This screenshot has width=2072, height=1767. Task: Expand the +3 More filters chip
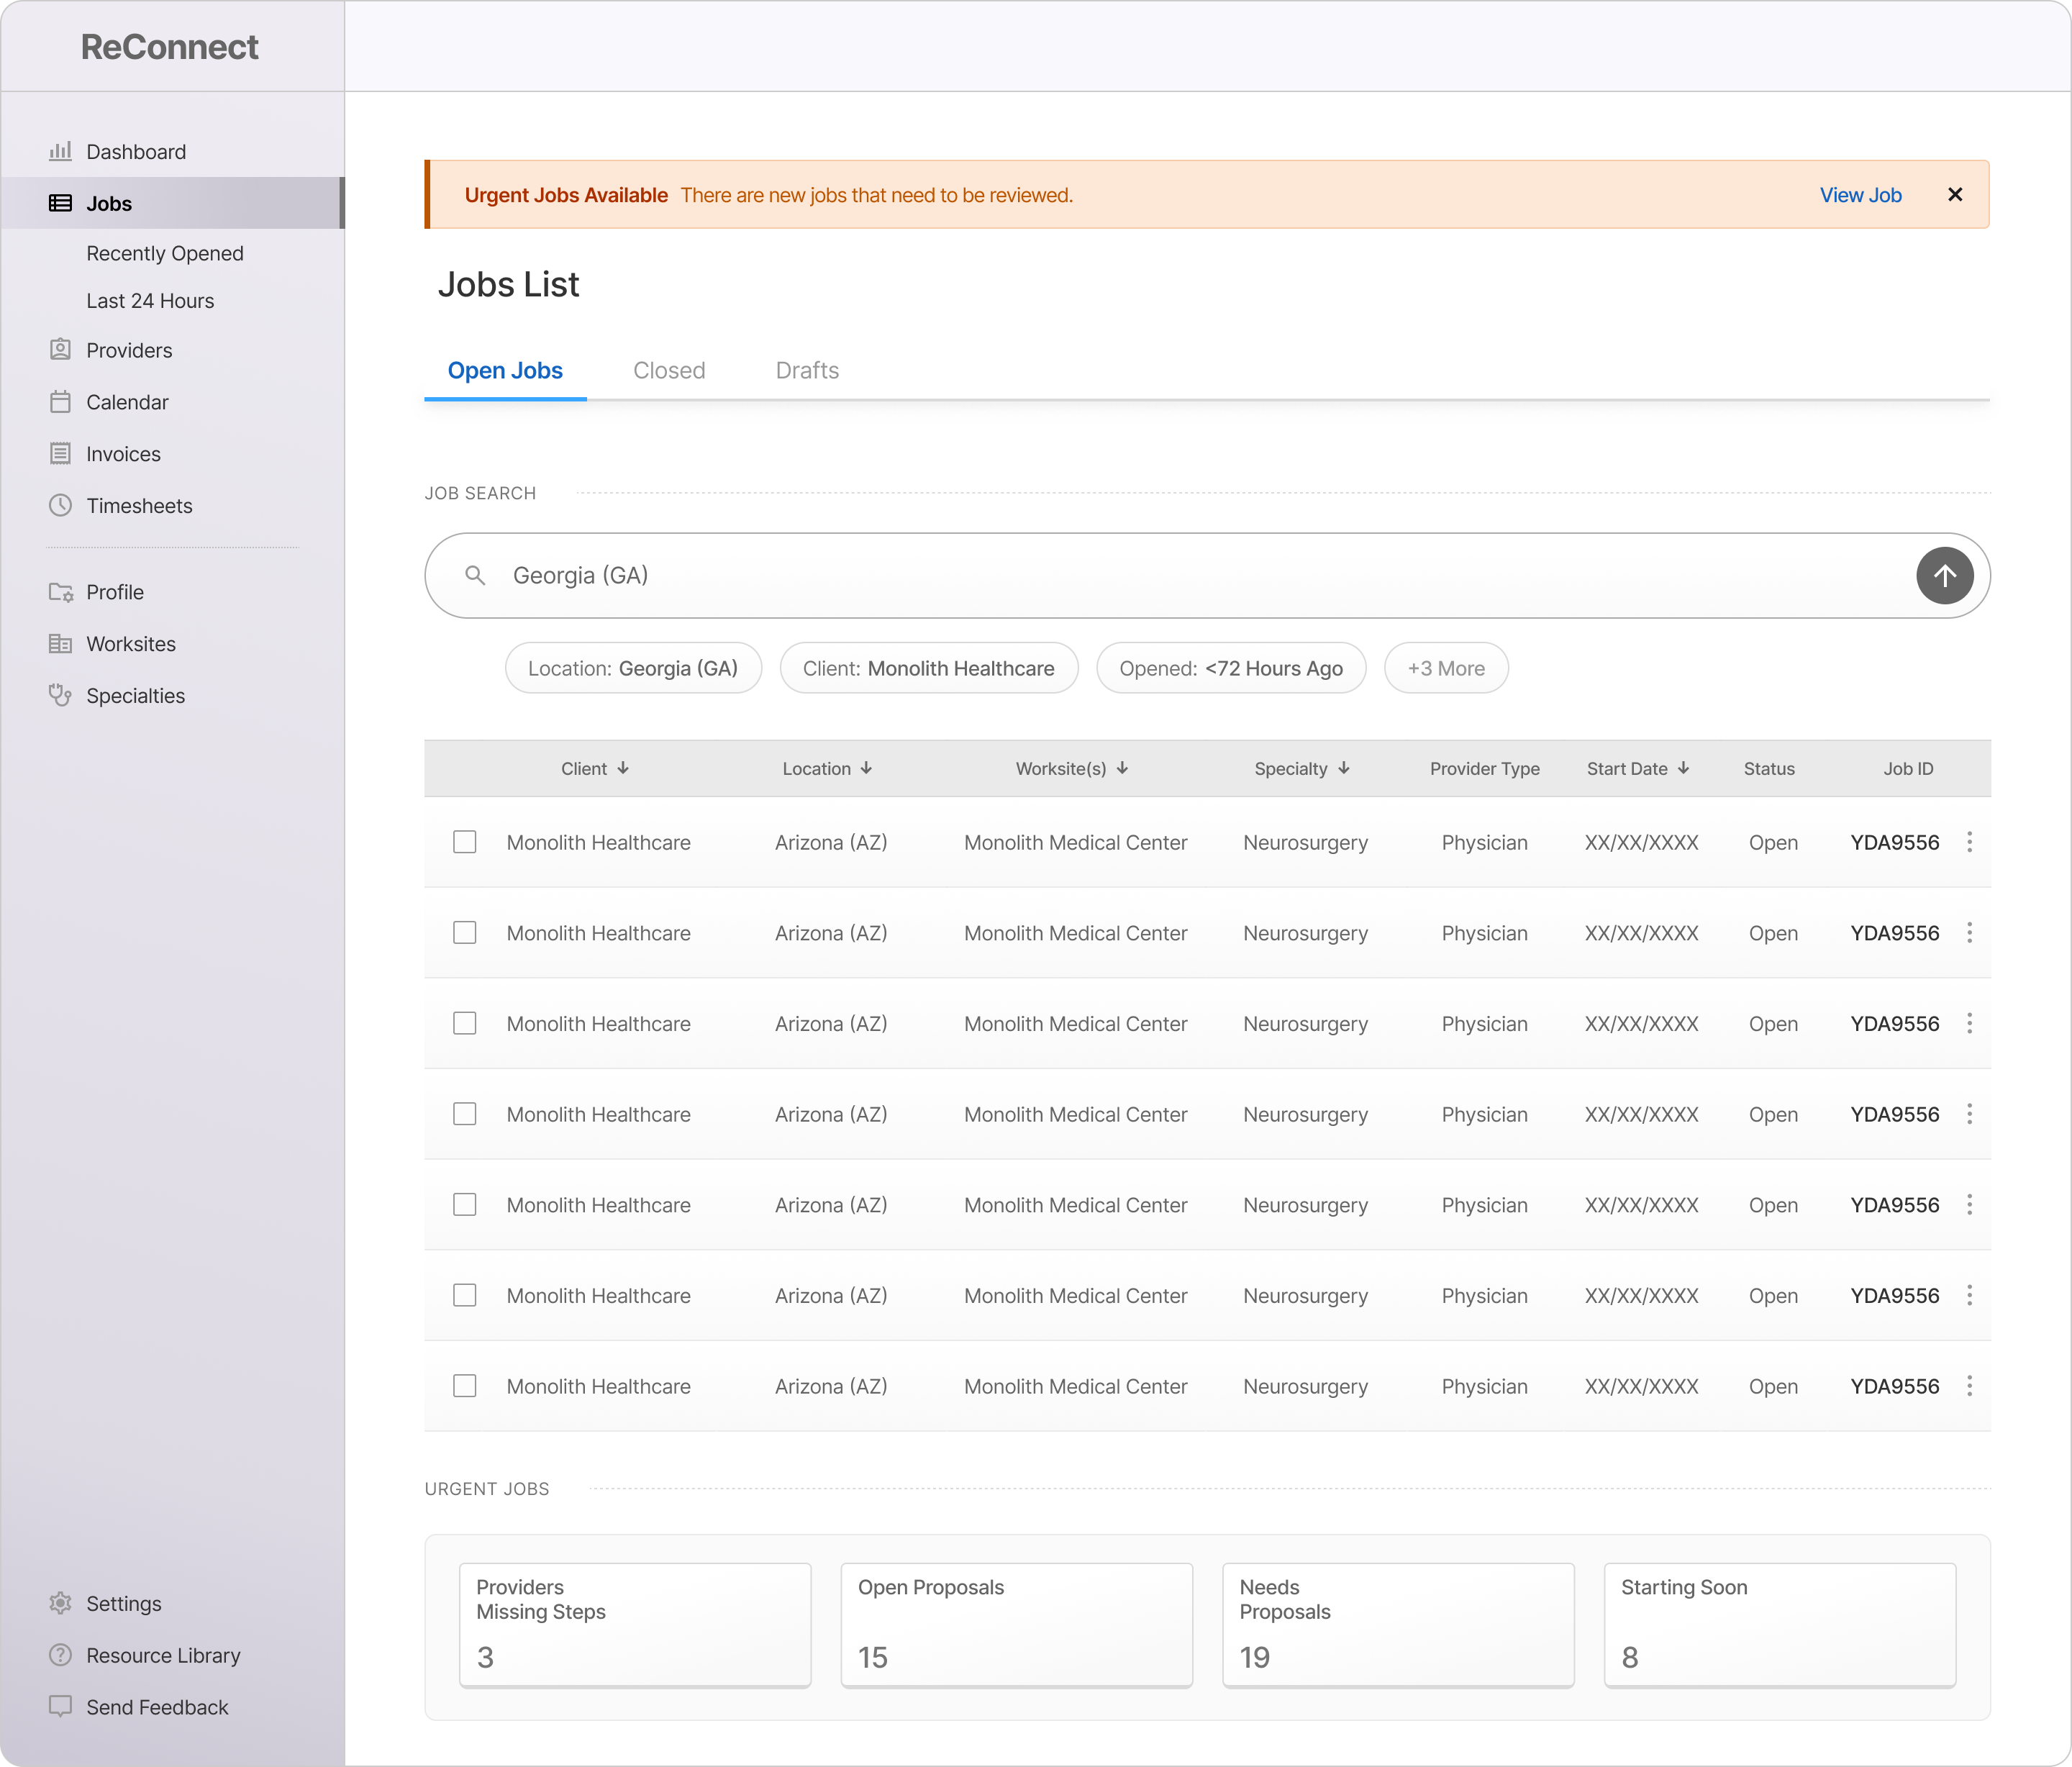(x=1445, y=668)
